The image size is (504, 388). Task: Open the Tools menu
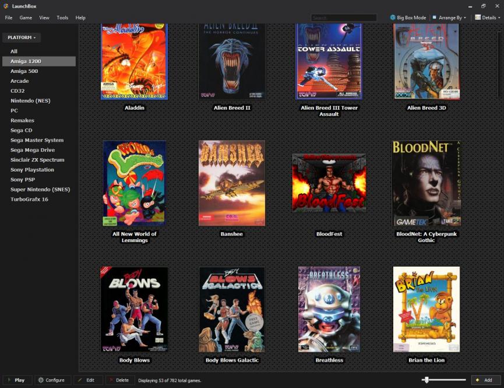coord(62,18)
